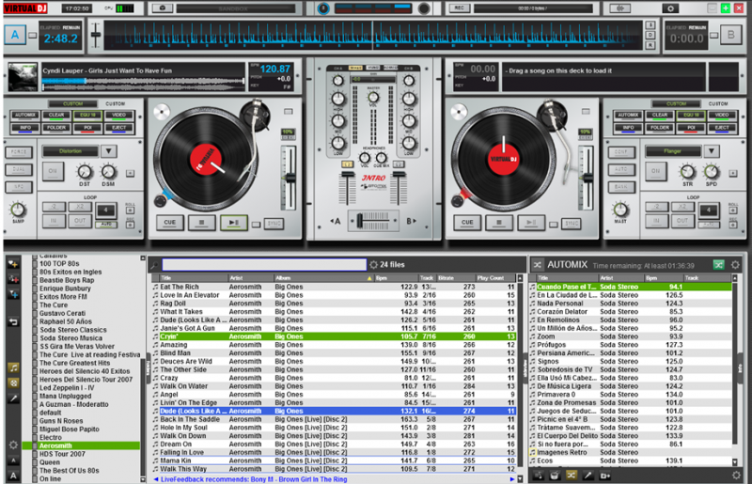Toggle the right deck effect ON button
Image resolution: width=752 pixels, height=484 pixels.
coord(655,171)
